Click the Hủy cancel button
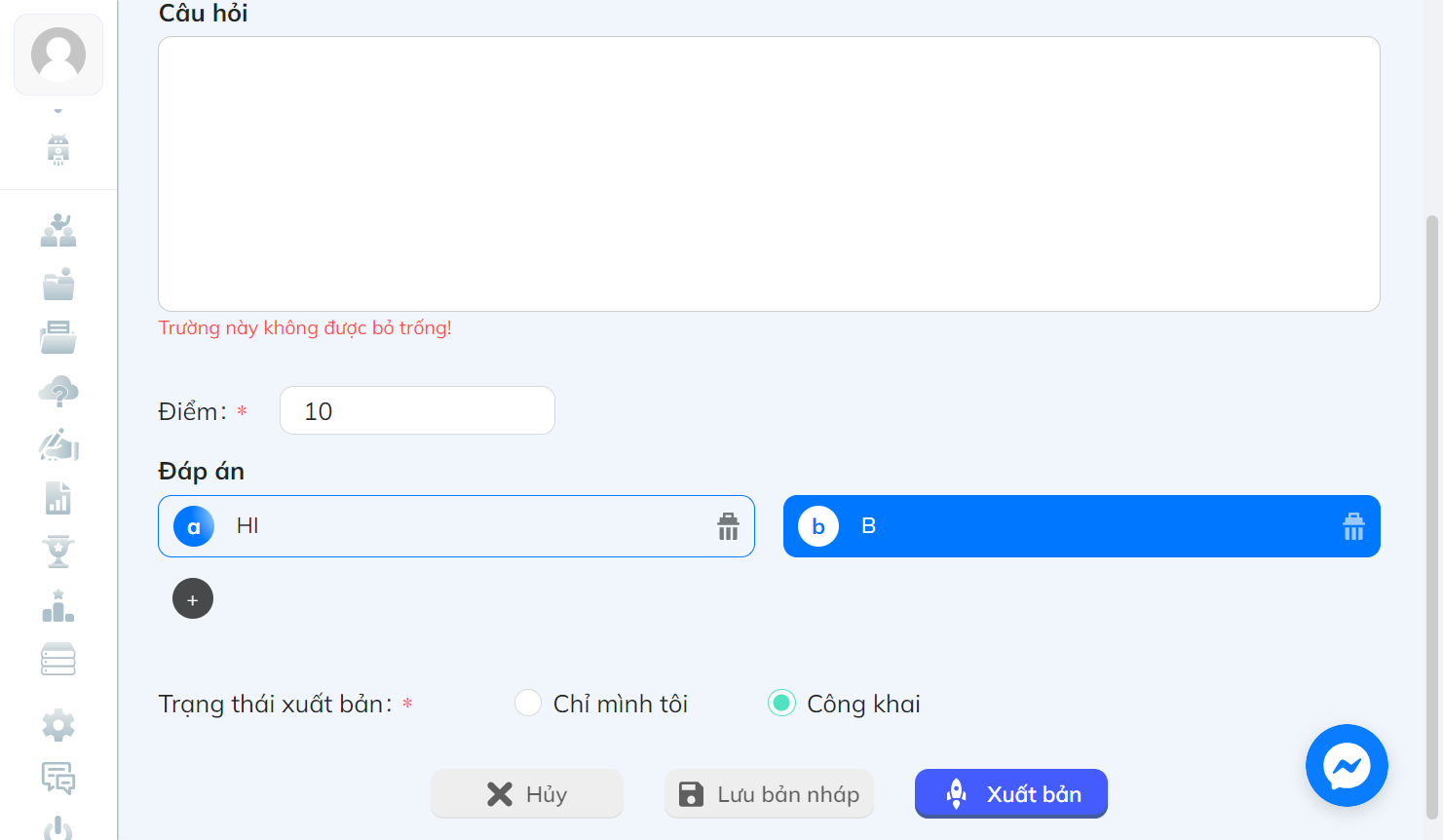This screenshot has height=840, width=1443. click(x=527, y=793)
